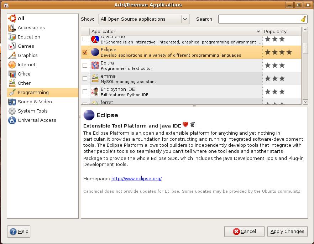Viewport: 314px width, 244px height.
Task: Enable the Eric python IDE checkbox
Action: click(x=85, y=92)
